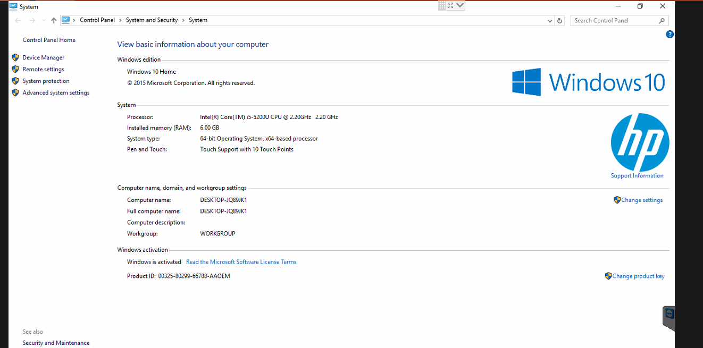The width and height of the screenshot is (703, 348).
Task: Go up one level with Up arrow
Action: 54,21
